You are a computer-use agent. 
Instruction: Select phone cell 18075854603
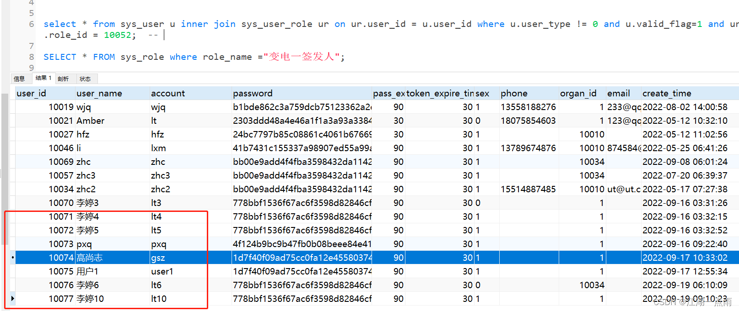(529, 121)
